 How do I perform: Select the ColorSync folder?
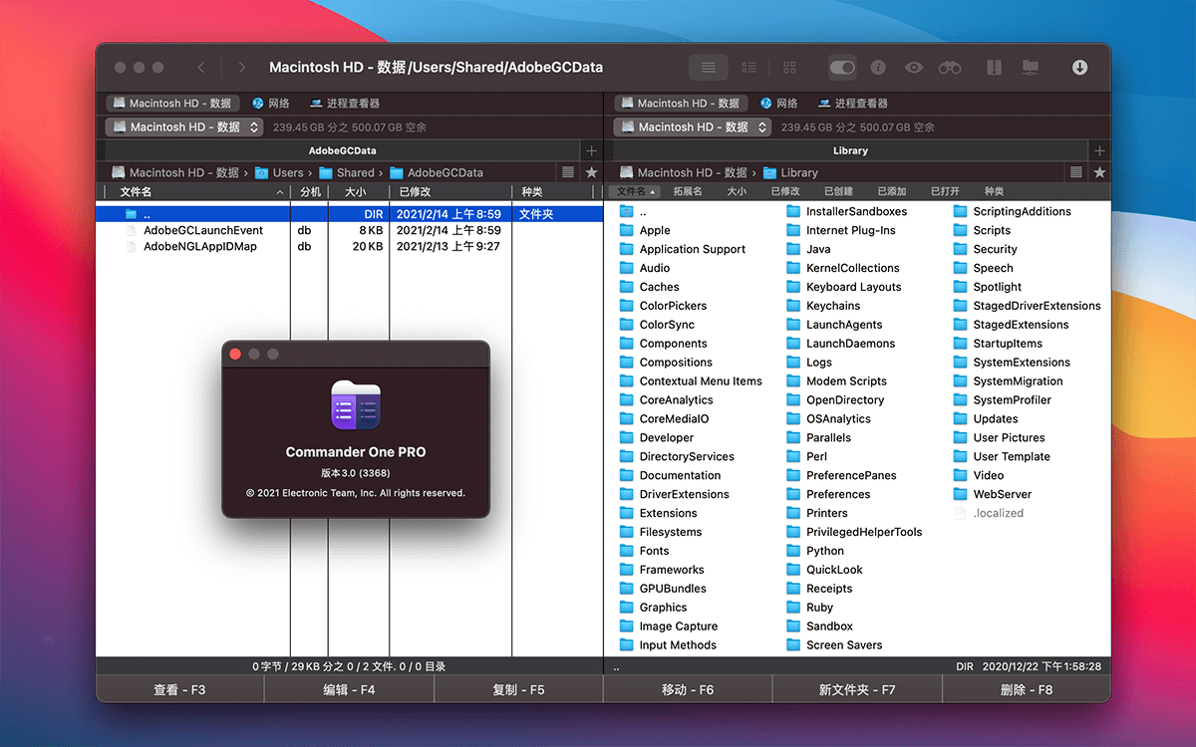667,325
